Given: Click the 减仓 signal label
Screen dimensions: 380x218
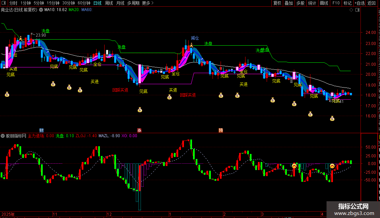Looking at the screenshot, I should click(195, 38).
